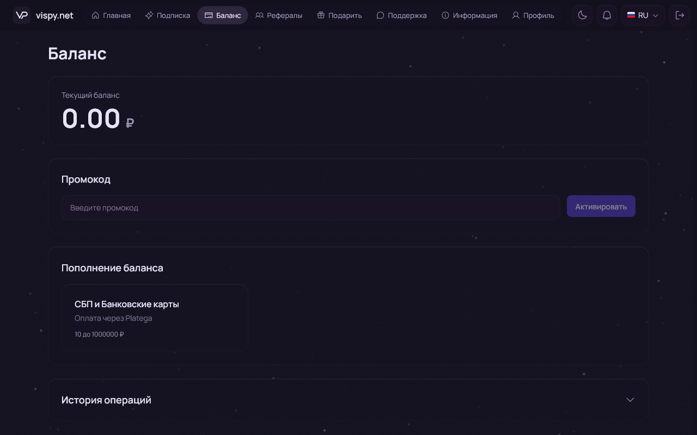The width and height of the screenshot is (697, 435).
Task: Open the Подарить gift page
Action: pos(339,15)
